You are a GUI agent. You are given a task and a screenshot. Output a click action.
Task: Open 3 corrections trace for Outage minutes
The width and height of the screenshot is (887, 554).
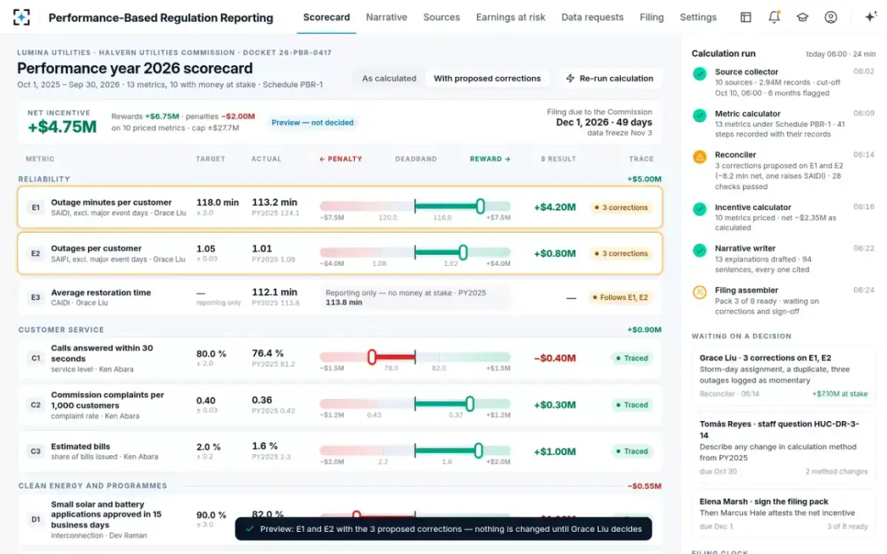click(x=621, y=208)
